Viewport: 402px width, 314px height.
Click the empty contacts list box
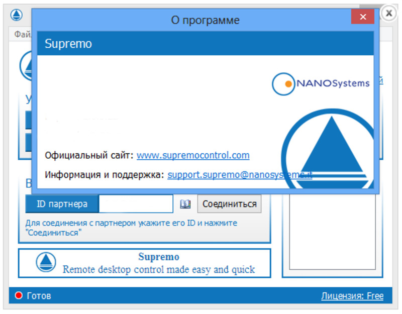tap(332, 232)
